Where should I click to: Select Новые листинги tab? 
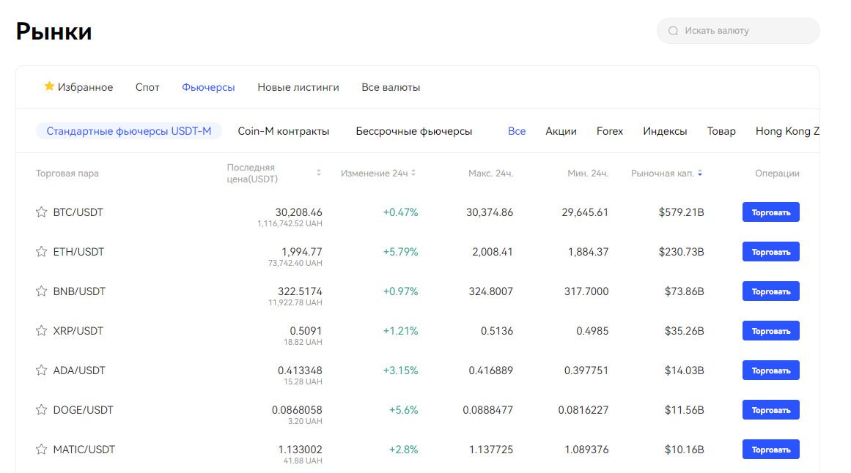point(298,87)
